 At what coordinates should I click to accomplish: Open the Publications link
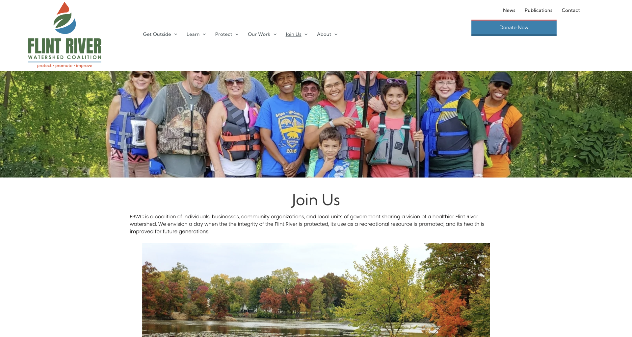tap(539, 10)
